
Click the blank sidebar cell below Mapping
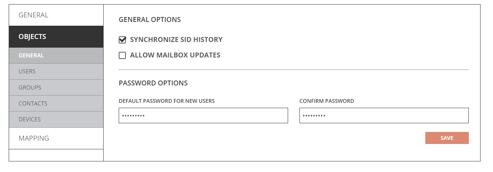coord(56,155)
